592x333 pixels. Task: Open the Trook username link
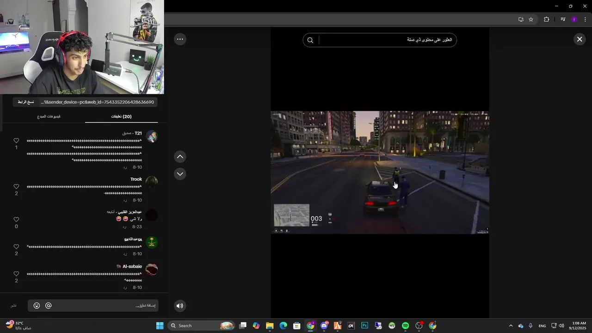click(x=136, y=179)
